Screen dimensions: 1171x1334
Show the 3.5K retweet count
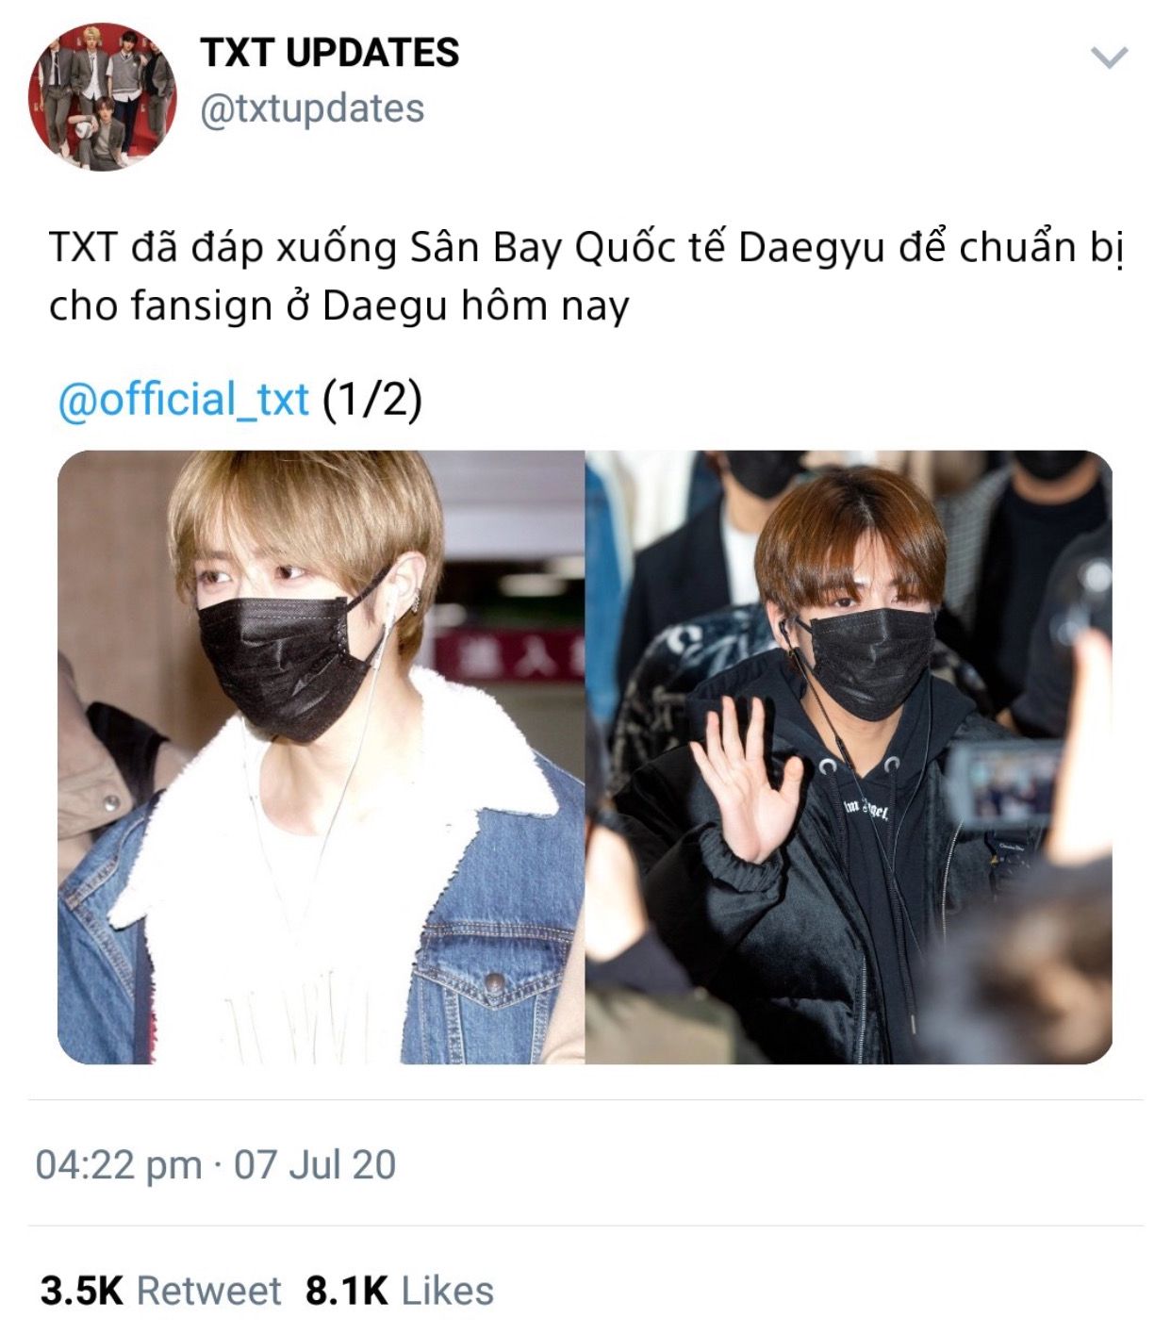click(82, 1291)
